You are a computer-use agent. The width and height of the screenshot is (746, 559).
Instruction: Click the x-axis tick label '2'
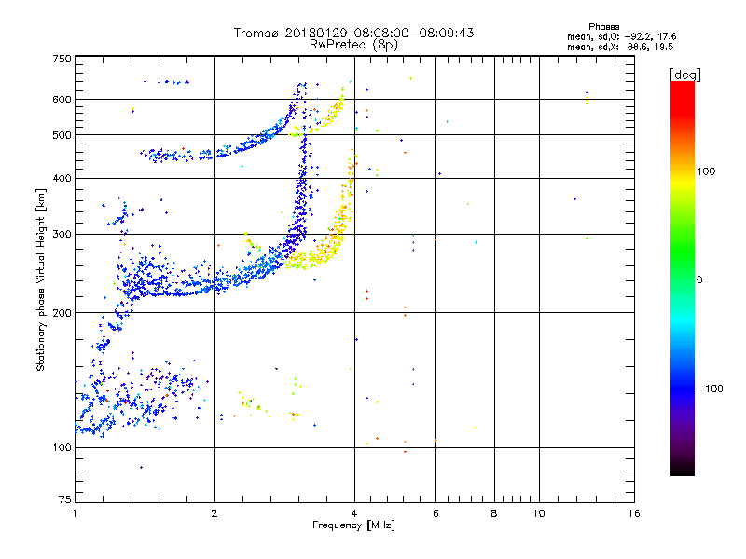(214, 513)
